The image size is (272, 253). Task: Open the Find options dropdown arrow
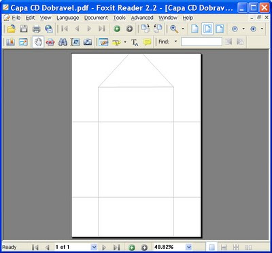click(175, 41)
